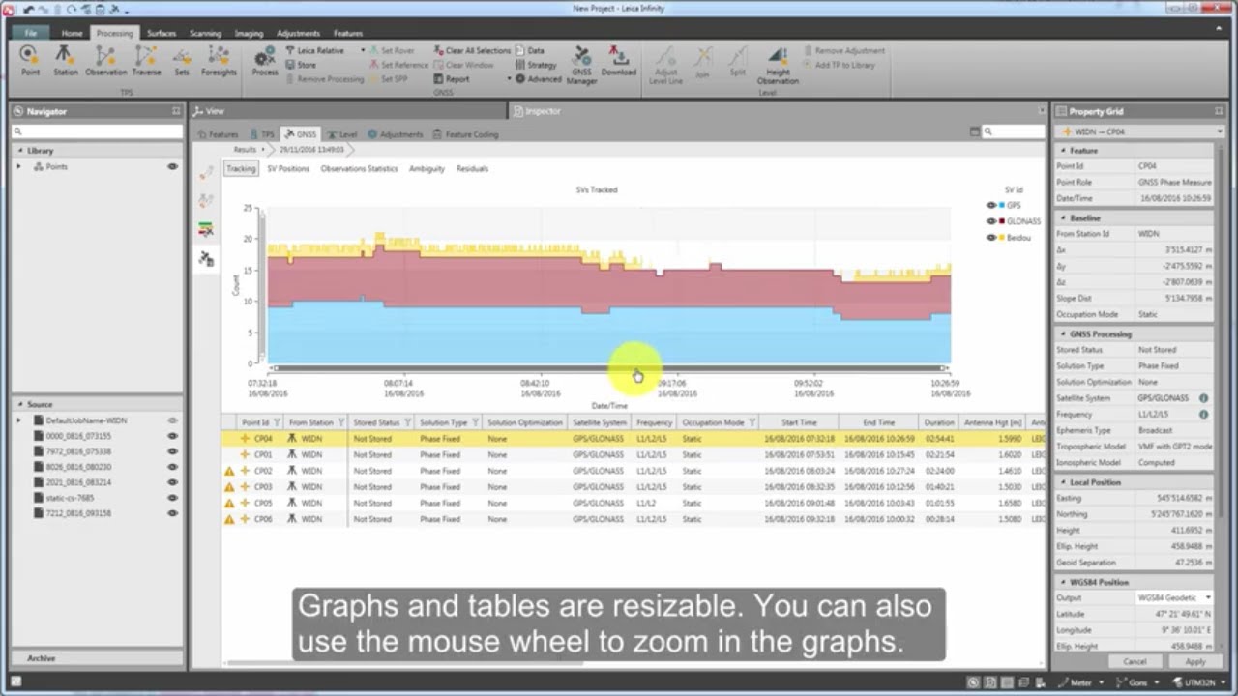Select the Point tool in TPS group
Image resolution: width=1238 pixels, height=696 pixels.
pyautogui.click(x=30, y=60)
